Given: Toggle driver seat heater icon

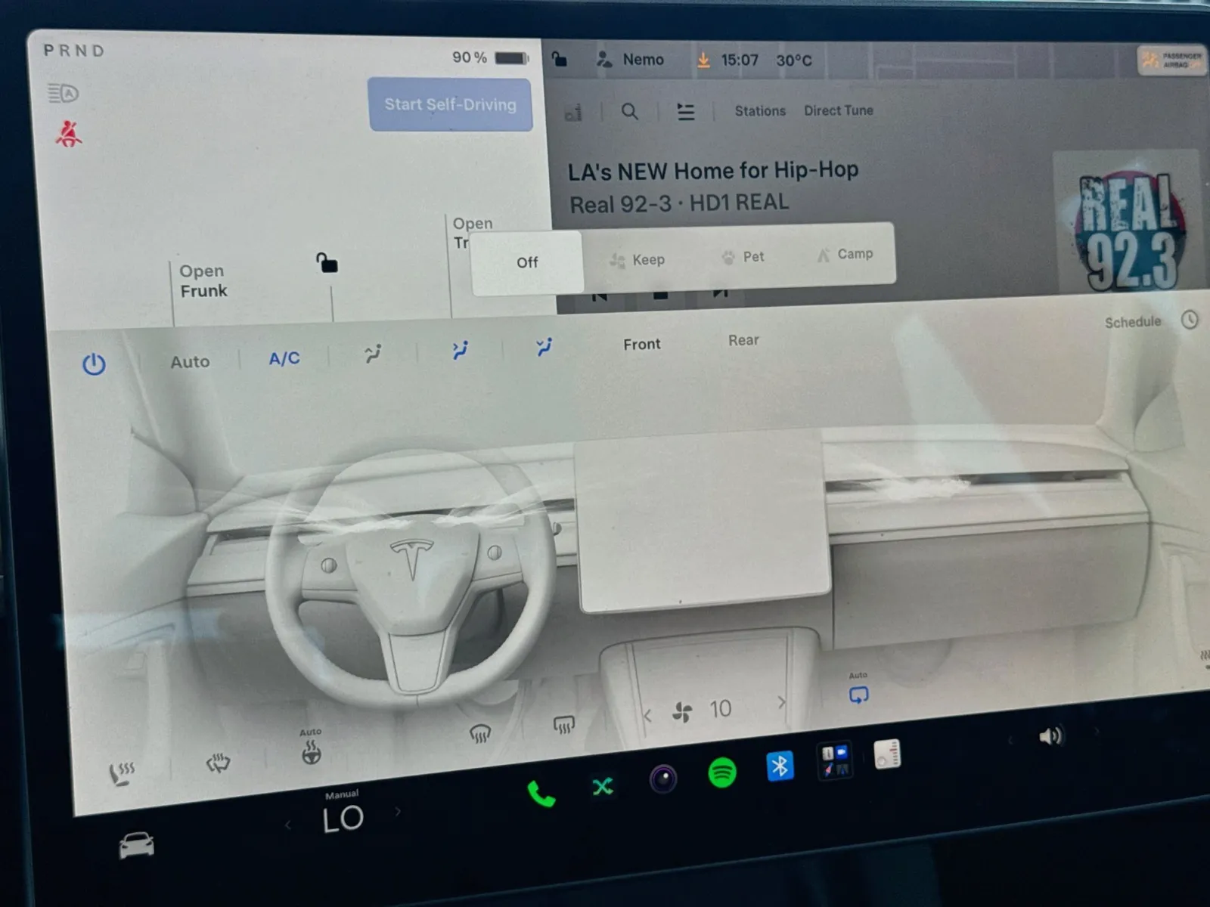Looking at the screenshot, I should (x=121, y=773).
